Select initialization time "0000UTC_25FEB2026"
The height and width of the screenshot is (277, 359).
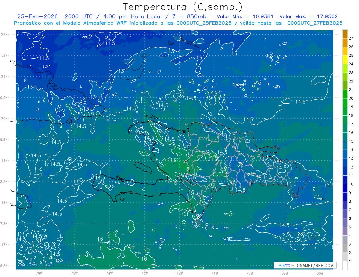[x=204, y=23]
